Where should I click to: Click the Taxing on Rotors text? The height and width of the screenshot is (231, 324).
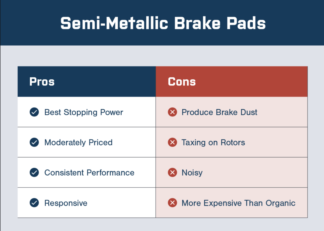pyautogui.click(x=213, y=142)
